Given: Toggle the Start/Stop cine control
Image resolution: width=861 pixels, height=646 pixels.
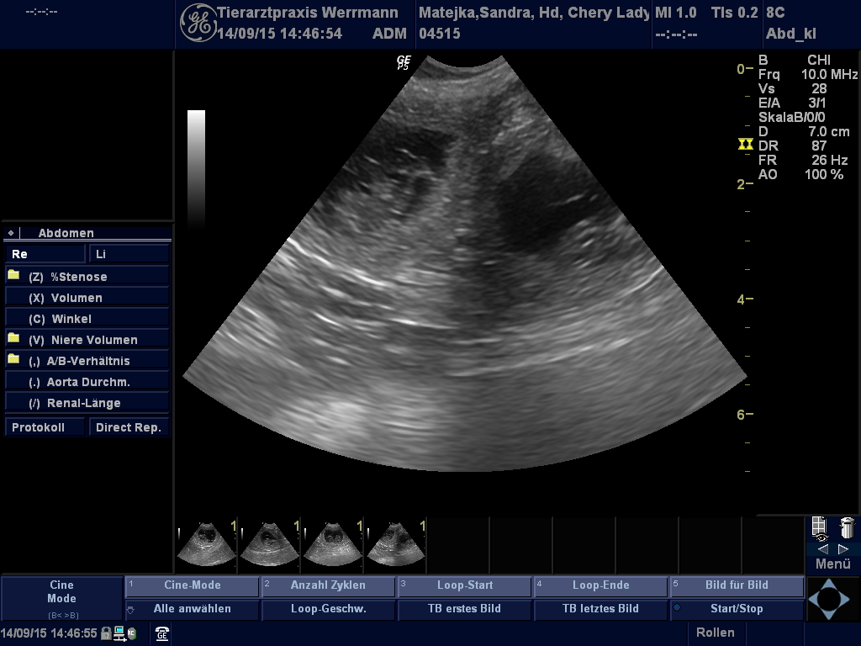Looking at the screenshot, I should 737,608.
